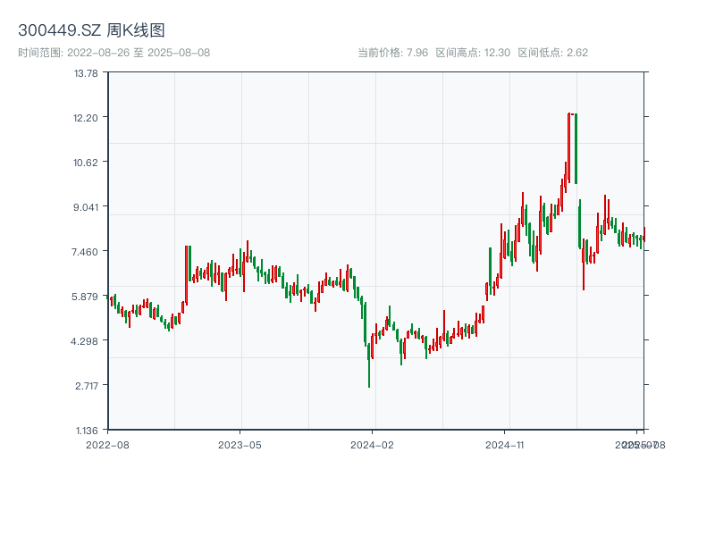Click the 区间低点 2.62 label
The width and height of the screenshot is (715, 536).
(x=552, y=53)
